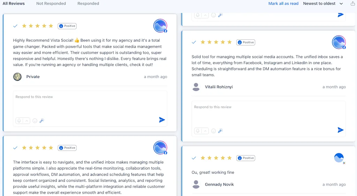This screenshot has width=357, height=196.
Task: Open the Responded tab
Action: (88, 3)
